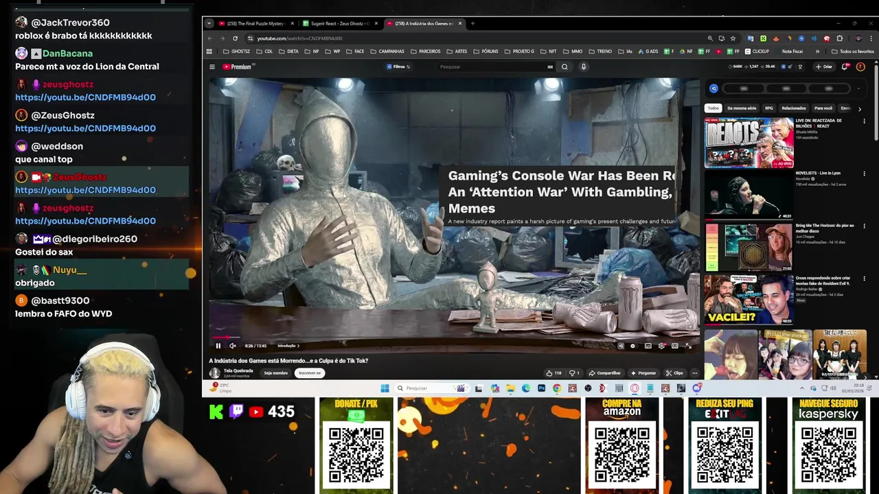Open the Filtros control
The height and width of the screenshot is (494, 879).
coord(398,67)
